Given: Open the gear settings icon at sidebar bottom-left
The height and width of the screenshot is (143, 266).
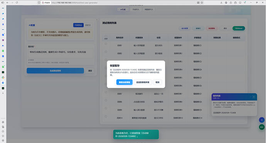Looking at the screenshot, I should coord(3,140).
